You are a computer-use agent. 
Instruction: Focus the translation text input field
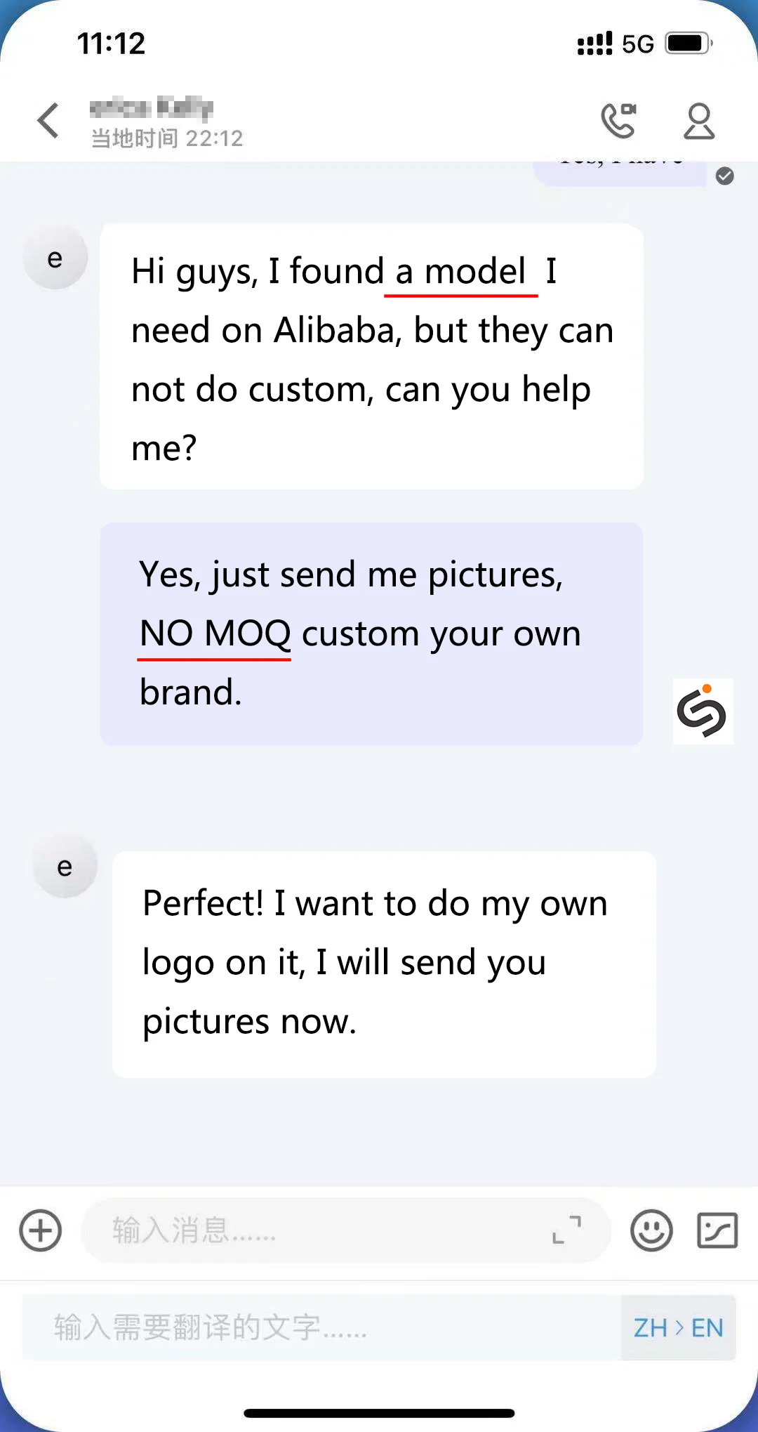pos(322,1327)
